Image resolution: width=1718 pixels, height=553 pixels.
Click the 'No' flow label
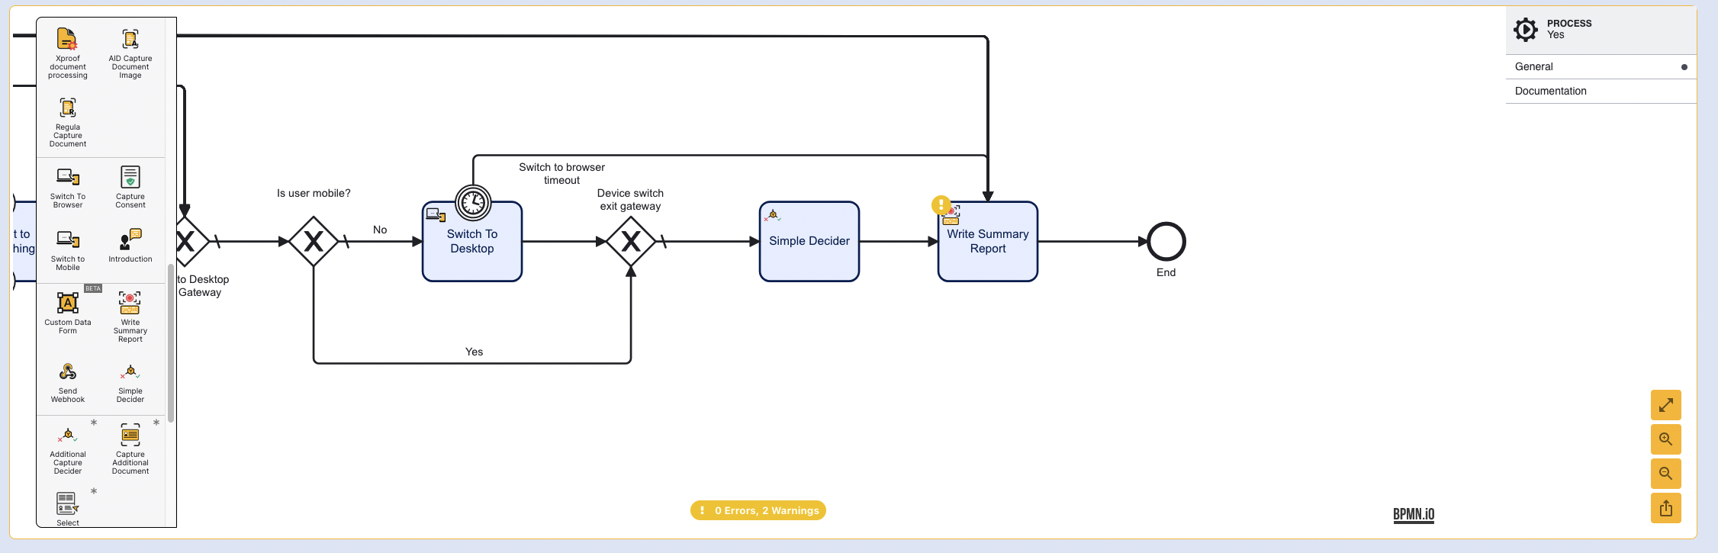pyautogui.click(x=380, y=230)
